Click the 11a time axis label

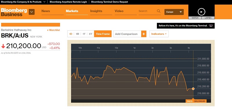click(x=98, y=48)
